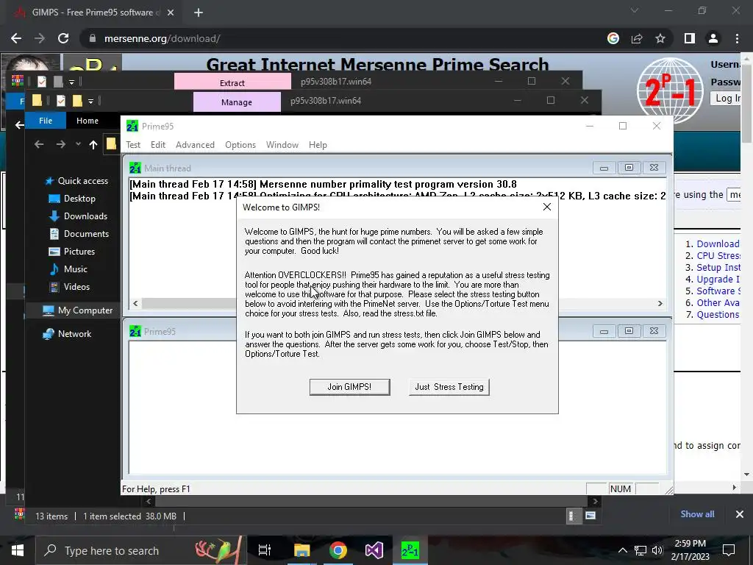Open the Windows Start menu

(18, 550)
